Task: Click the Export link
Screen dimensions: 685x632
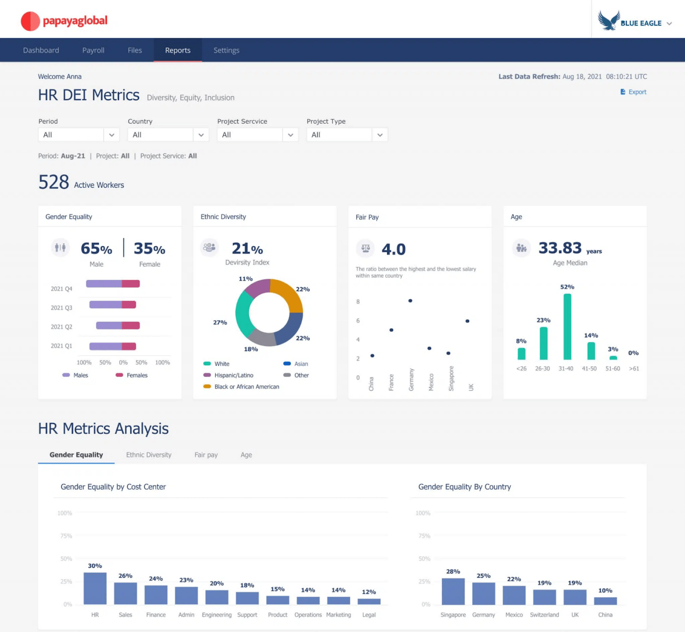Action: coord(638,92)
